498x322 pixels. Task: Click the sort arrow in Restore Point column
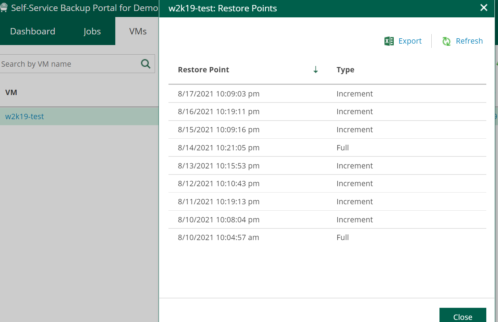315,70
